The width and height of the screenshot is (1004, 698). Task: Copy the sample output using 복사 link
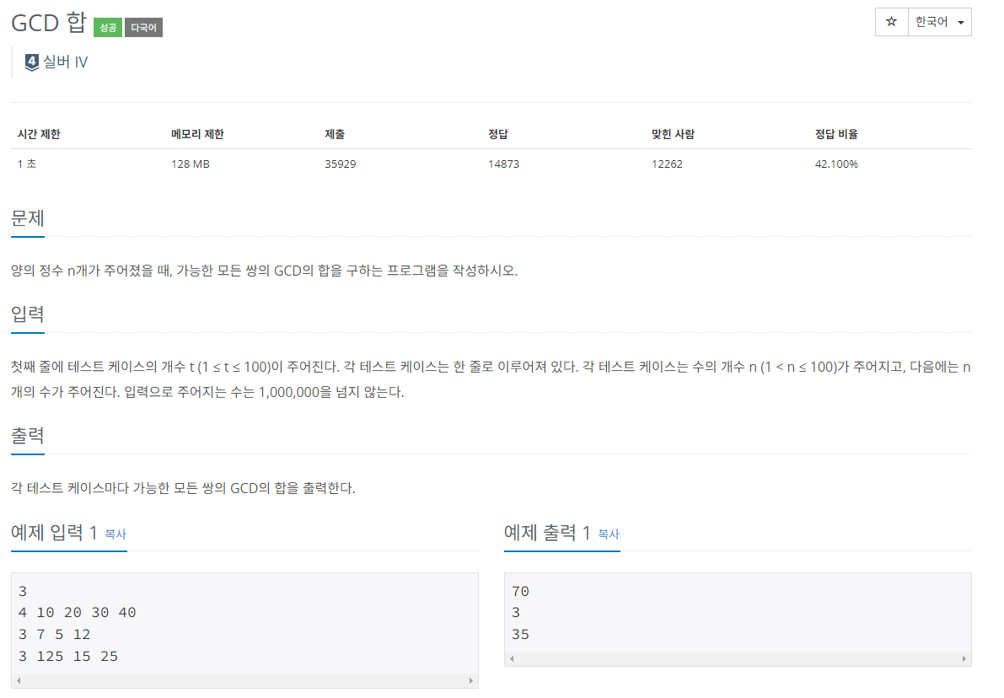pyautogui.click(x=609, y=534)
